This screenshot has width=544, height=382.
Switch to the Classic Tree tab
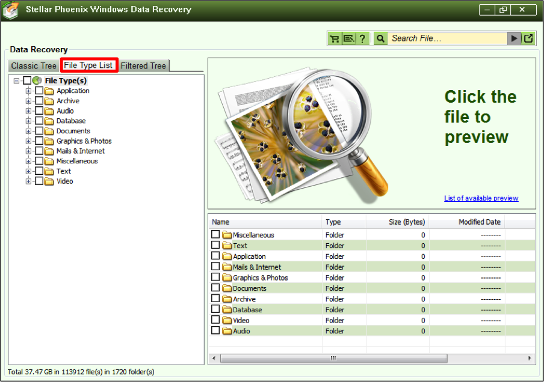pos(34,66)
